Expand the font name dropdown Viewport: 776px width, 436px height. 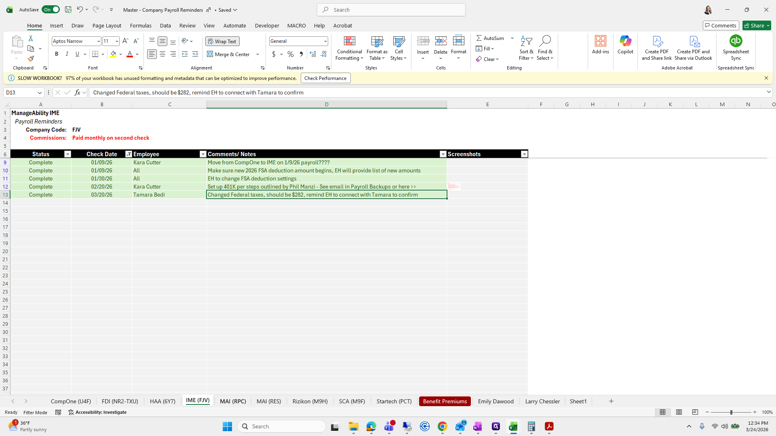coord(98,41)
